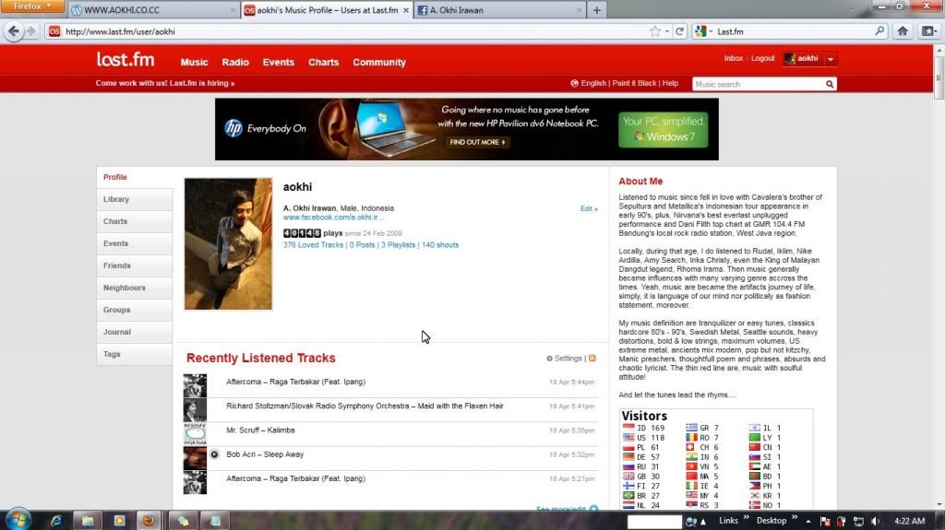The image size is (945, 530).
Task: Open the RSS feed icon next to Settings
Action: (592, 359)
